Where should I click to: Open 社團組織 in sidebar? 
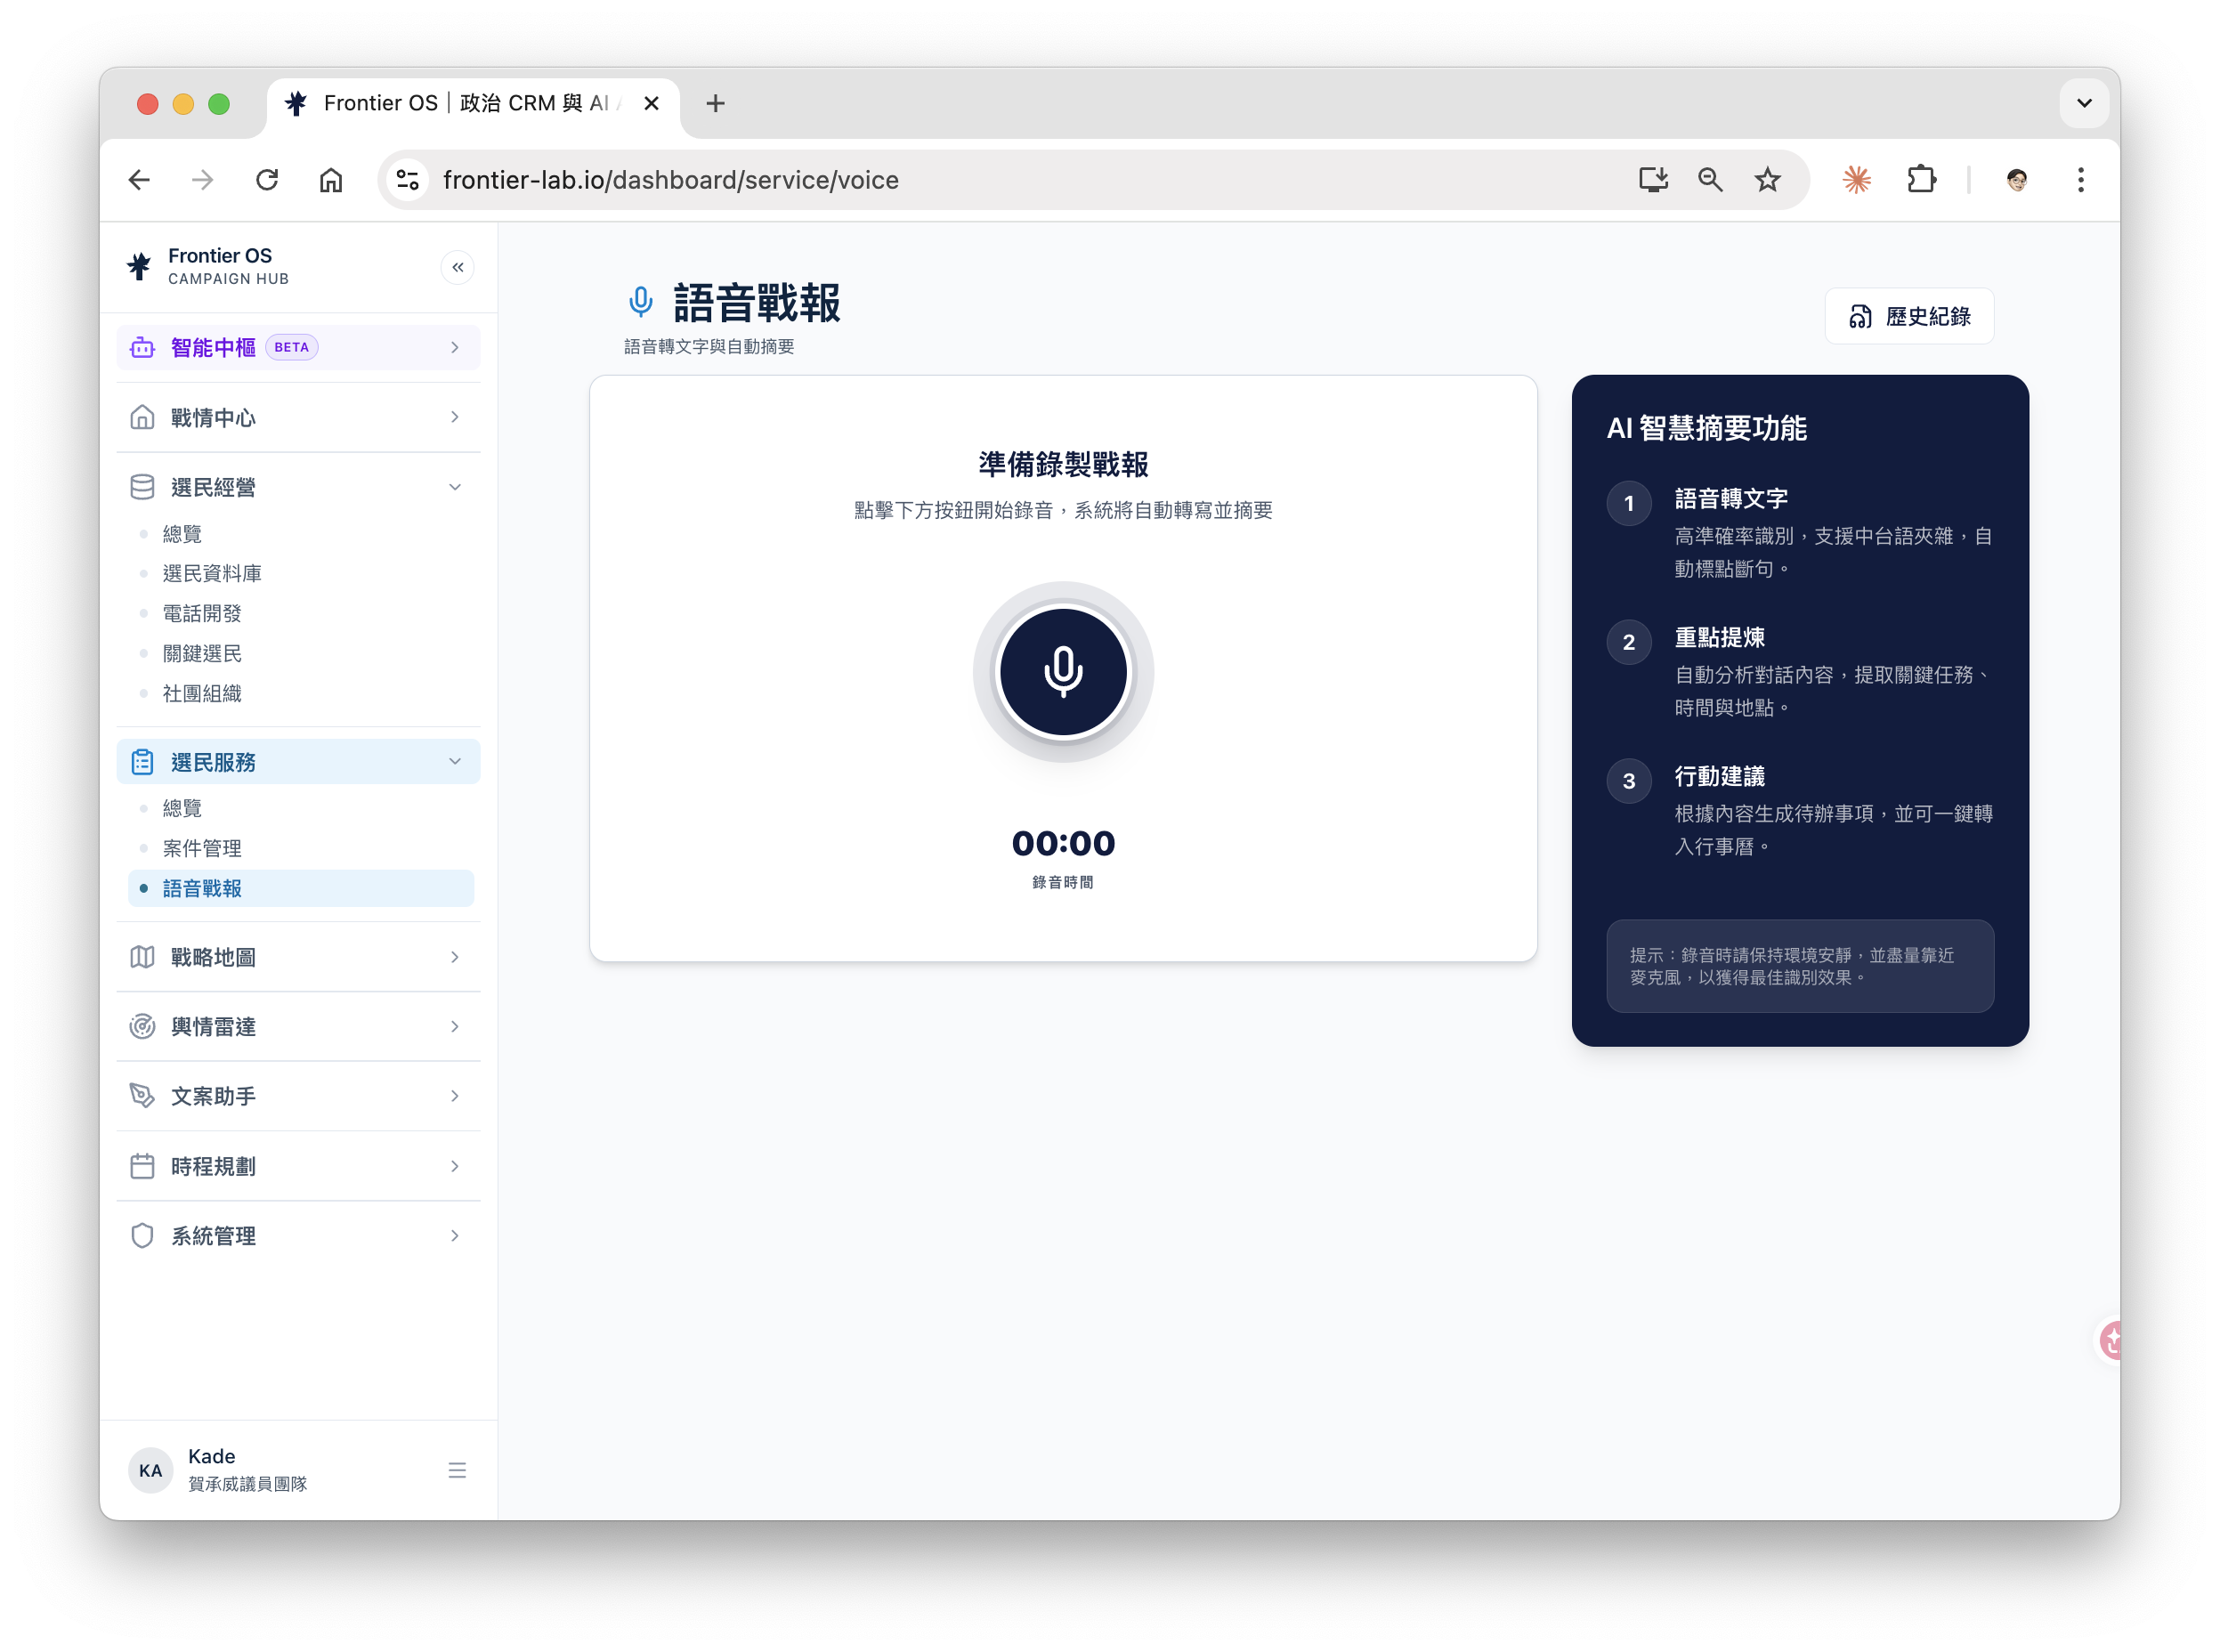coord(301,693)
